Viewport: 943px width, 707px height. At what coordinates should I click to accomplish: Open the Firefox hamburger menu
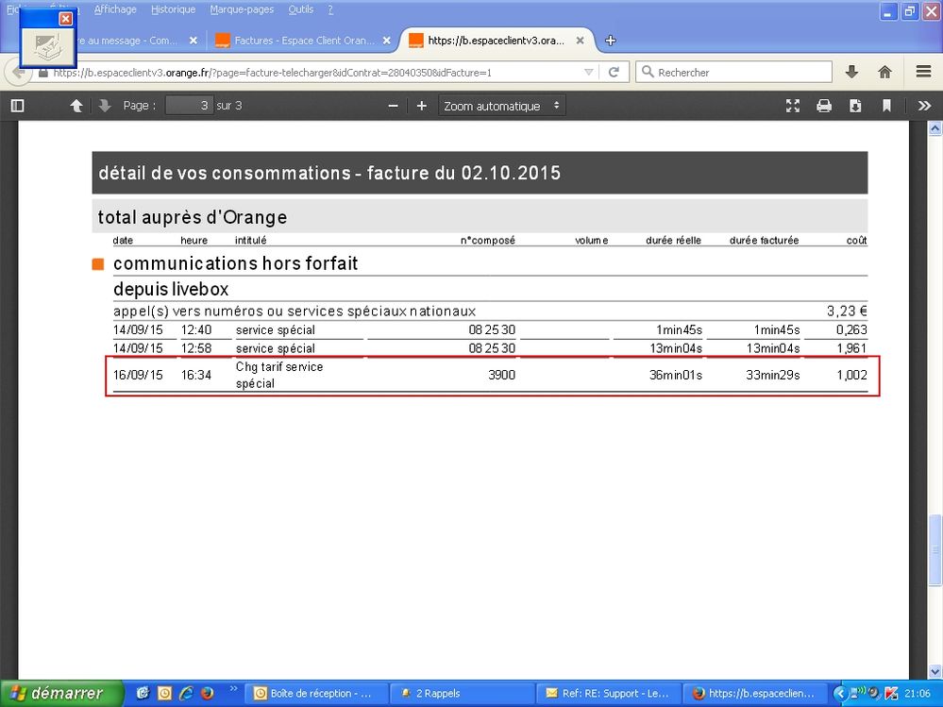pyautogui.click(x=923, y=72)
